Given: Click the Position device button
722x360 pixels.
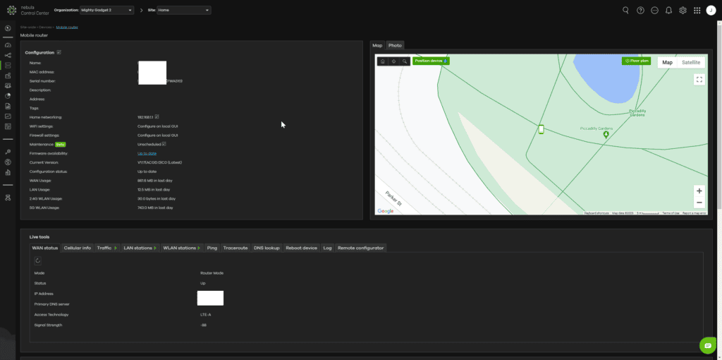Looking at the screenshot, I should pos(430,61).
